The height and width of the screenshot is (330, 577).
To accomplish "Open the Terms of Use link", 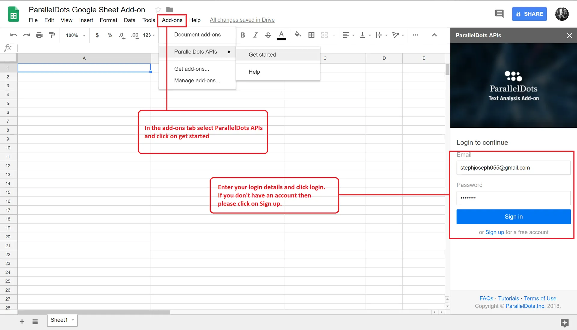I will click(x=540, y=298).
